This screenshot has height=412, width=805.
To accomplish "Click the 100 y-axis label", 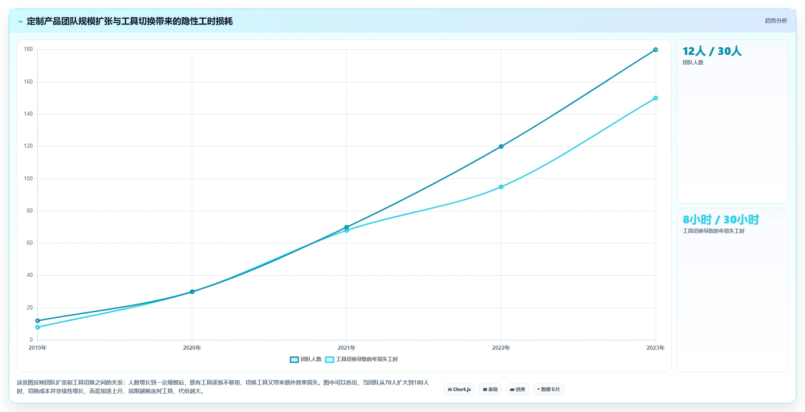I will point(28,178).
